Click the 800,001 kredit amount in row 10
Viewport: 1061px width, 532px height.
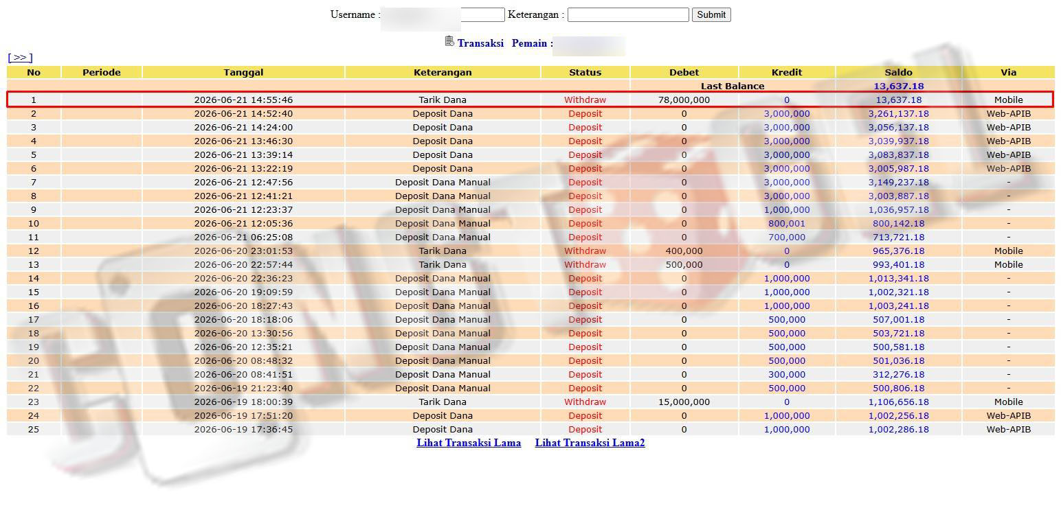pyautogui.click(x=787, y=223)
